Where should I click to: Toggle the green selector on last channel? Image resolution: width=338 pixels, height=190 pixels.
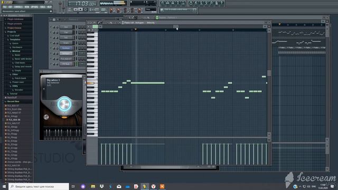(76, 64)
